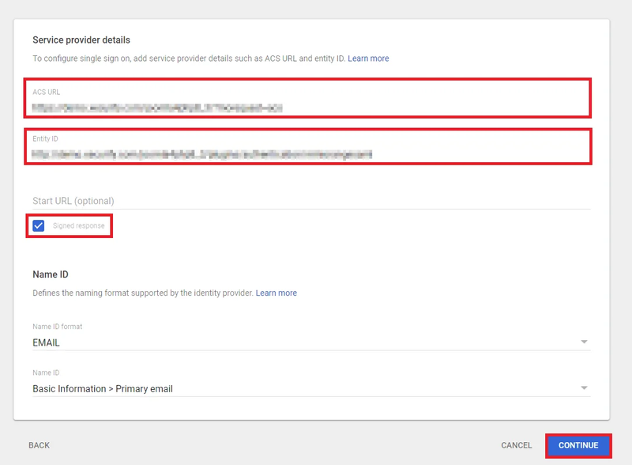Image resolution: width=632 pixels, height=465 pixels.
Task: Click the small "ACS URL" field label
Action: click(46, 92)
